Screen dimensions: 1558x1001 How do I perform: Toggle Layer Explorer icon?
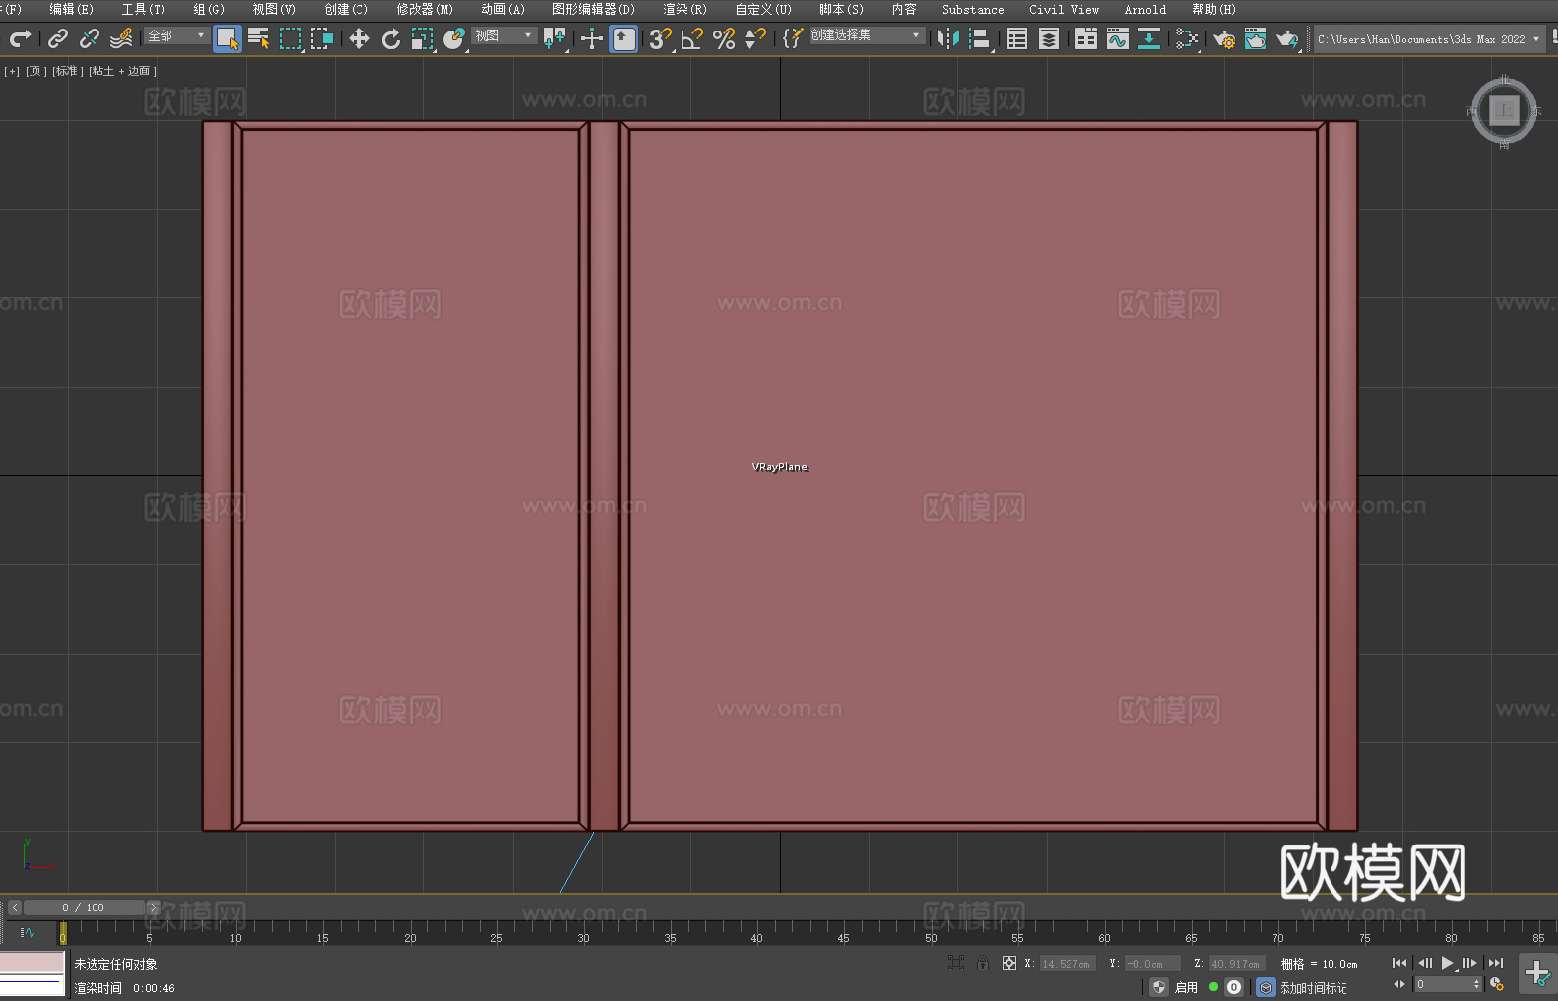coord(1049,39)
